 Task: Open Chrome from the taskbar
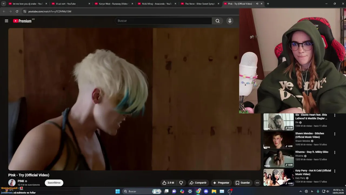(198, 191)
